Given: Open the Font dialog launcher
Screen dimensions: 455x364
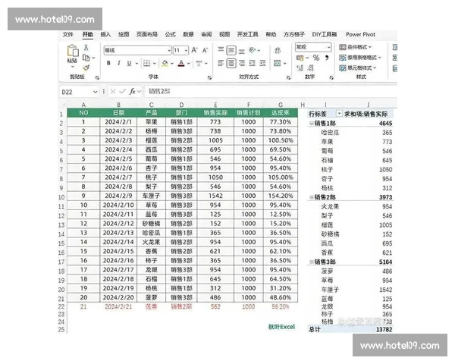Looking at the screenshot, I should point(209,77).
